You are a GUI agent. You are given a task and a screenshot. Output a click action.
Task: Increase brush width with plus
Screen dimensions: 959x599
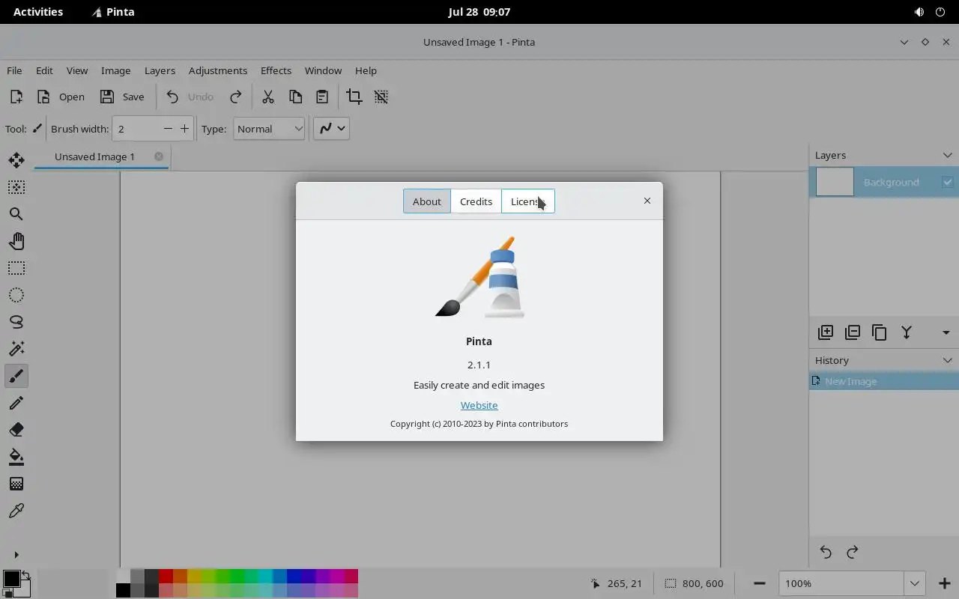click(184, 129)
